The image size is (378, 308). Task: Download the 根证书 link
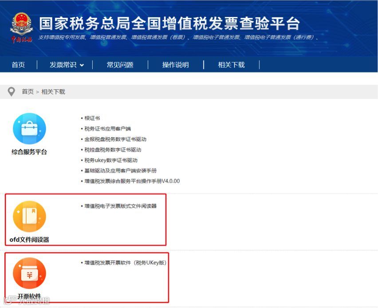[x=92, y=118]
